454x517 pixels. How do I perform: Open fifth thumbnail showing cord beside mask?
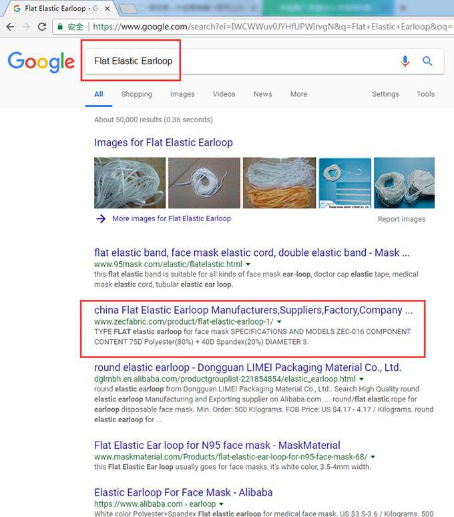pyautogui.click(x=404, y=182)
